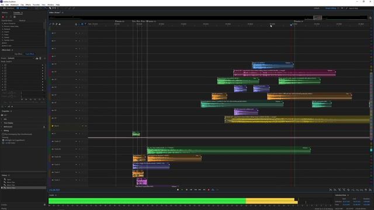Viewport: 374px width, 210px height.
Task: Move playhead to next marker
Action: click(x=204, y=190)
